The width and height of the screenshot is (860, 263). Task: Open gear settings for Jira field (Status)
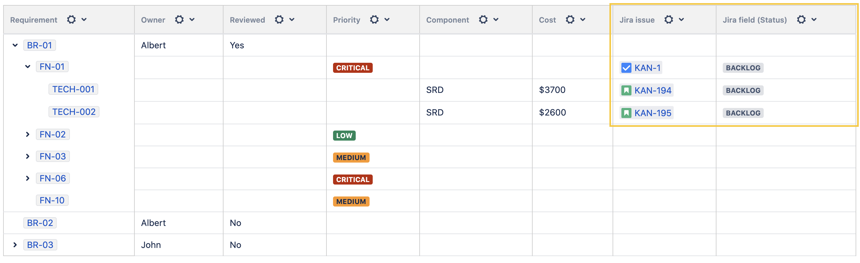click(x=801, y=20)
